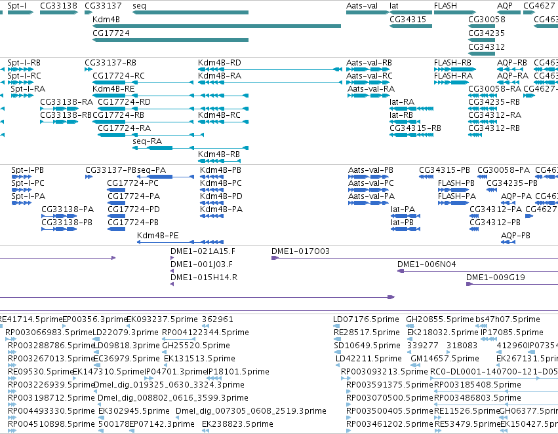The height and width of the screenshot is (434, 558).
Task: Select the Spt-I gene label
Action: click(x=17, y=6)
